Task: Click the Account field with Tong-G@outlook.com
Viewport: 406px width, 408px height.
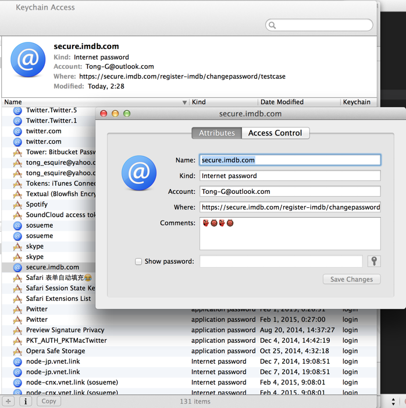Action: [x=290, y=191]
